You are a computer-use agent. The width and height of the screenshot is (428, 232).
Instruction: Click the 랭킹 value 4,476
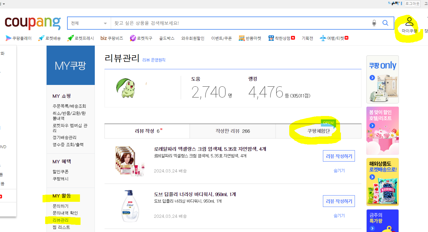tap(266, 92)
